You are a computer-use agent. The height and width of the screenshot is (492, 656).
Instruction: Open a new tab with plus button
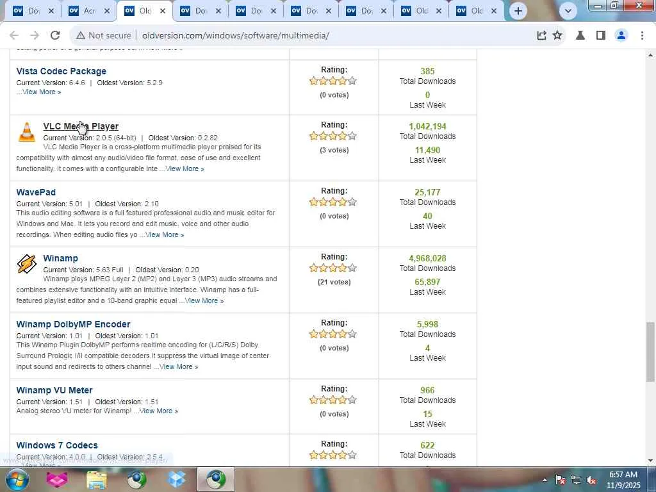pyautogui.click(x=518, y=11)
